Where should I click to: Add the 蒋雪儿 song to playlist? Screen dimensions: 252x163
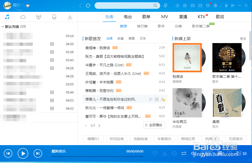tap(157, 99)
